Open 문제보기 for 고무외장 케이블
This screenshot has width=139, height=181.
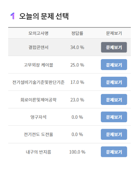(114, 65)
